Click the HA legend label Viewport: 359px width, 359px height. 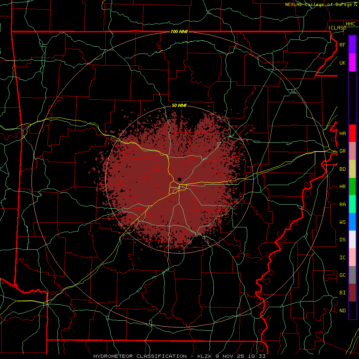point(342,134)
